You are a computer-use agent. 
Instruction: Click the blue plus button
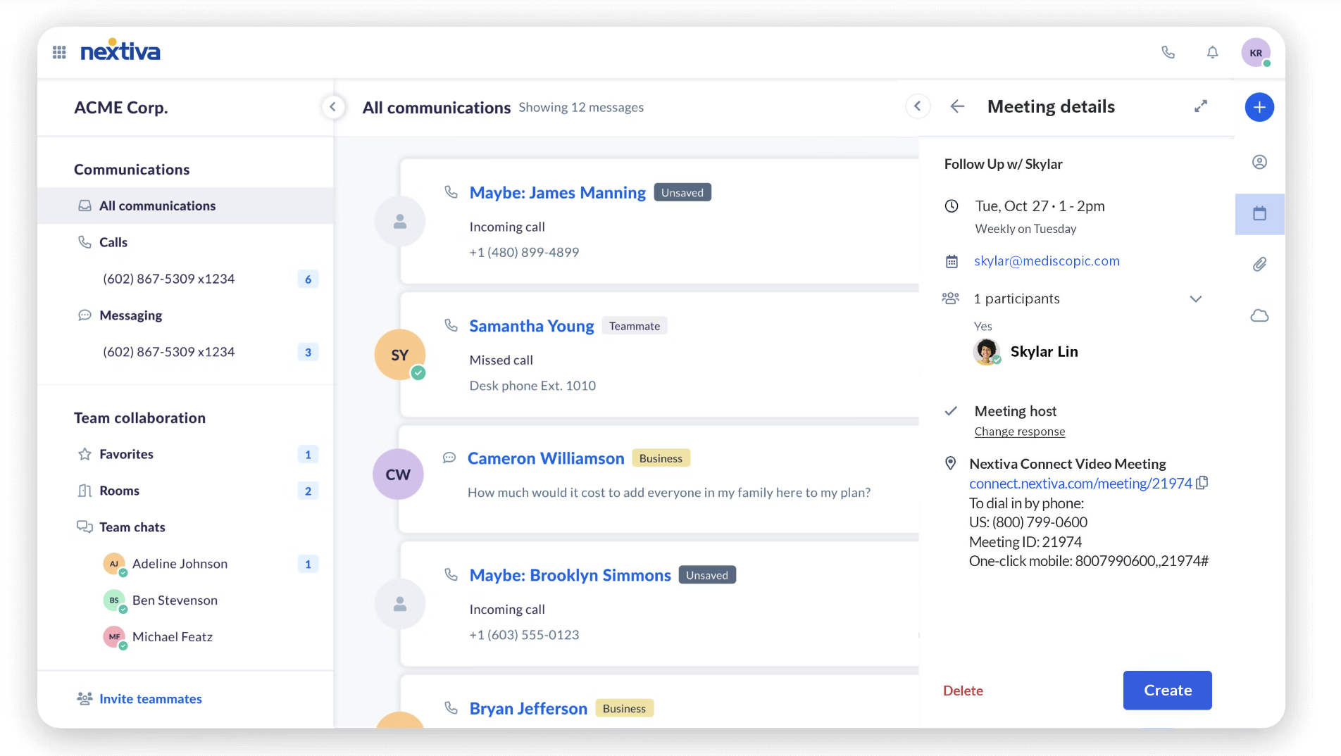[x=1259, y=107]
